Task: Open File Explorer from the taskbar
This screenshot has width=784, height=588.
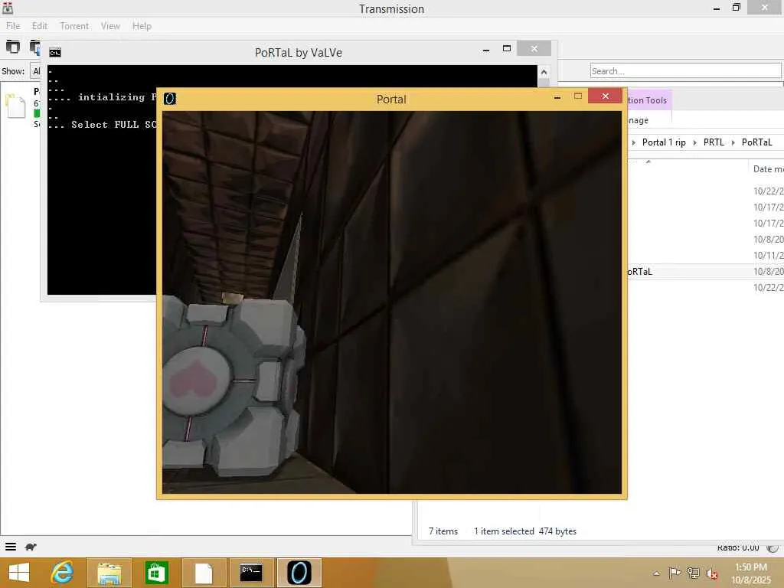Action: 109,573
